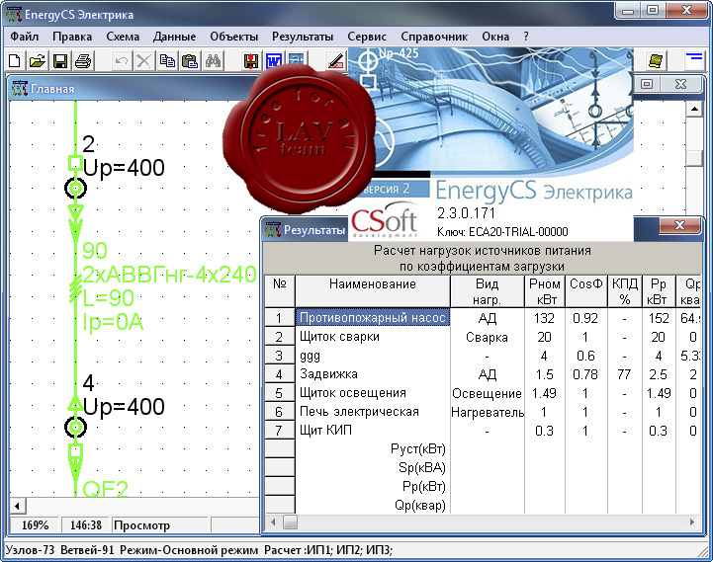Click the 'CosФ' column header
Screen dimensions: 713x562
point(586,291)
